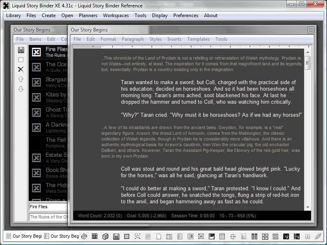Image resolution: width=327 pixels, height=245 pixels.
Task: Click the floppy disk icon in bottom toolbar
Action: [x=116, y=236]
